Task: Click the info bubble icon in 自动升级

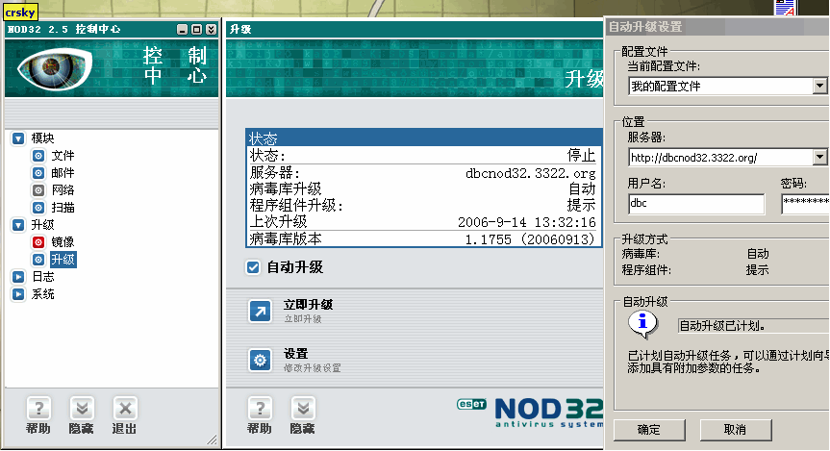Action: 642,324
